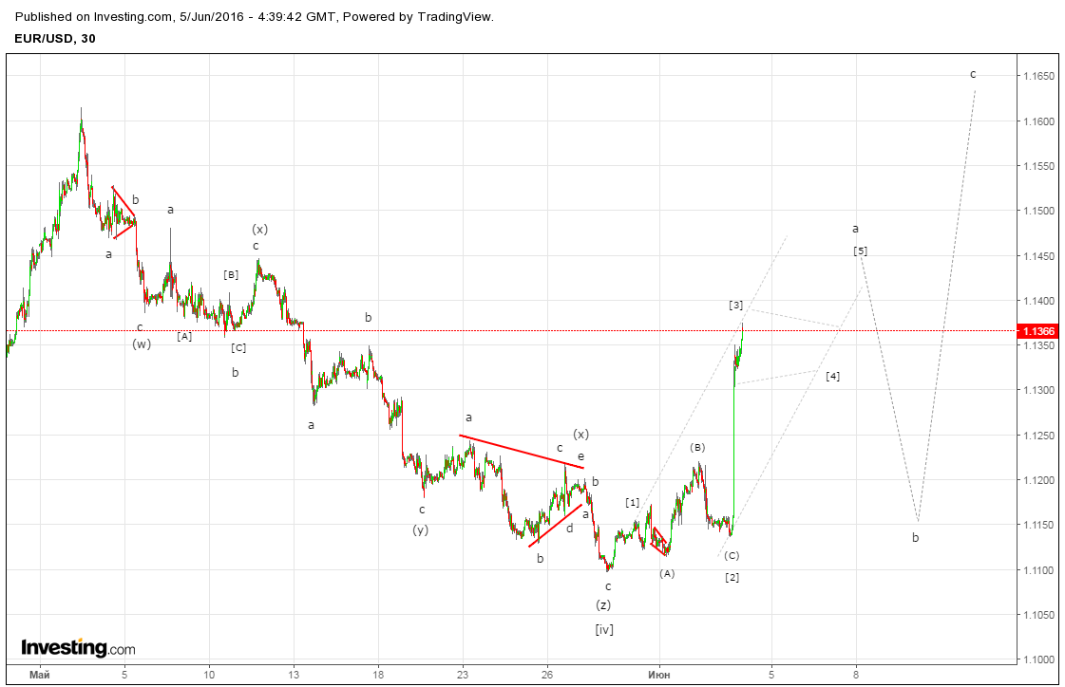Select the [5] wave label
This screenshot has height=687, width=1065.
(861, 251)
